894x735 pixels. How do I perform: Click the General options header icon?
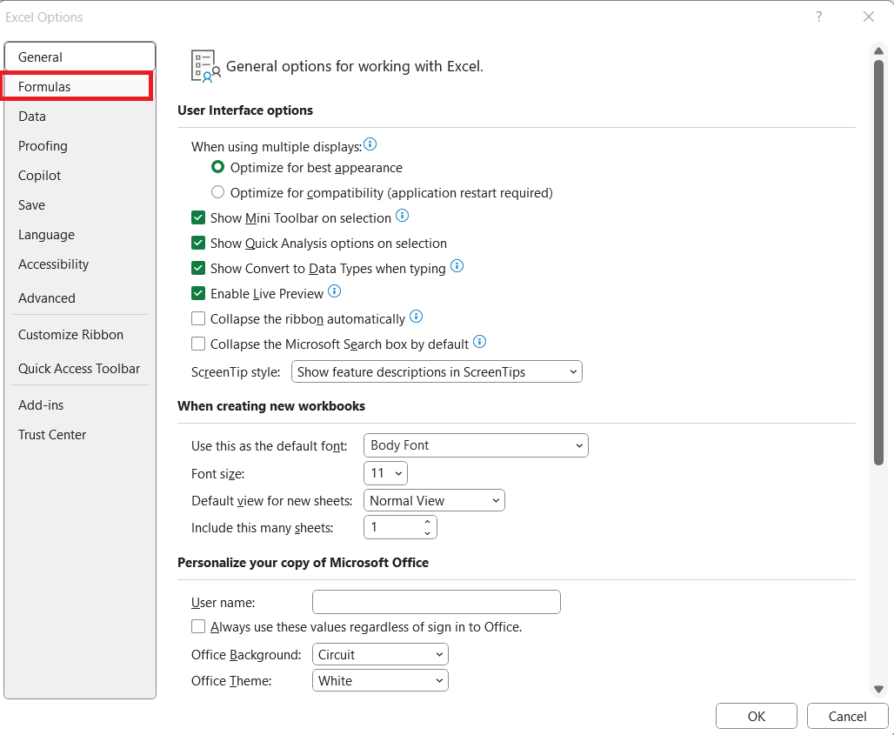coord(206,66)
